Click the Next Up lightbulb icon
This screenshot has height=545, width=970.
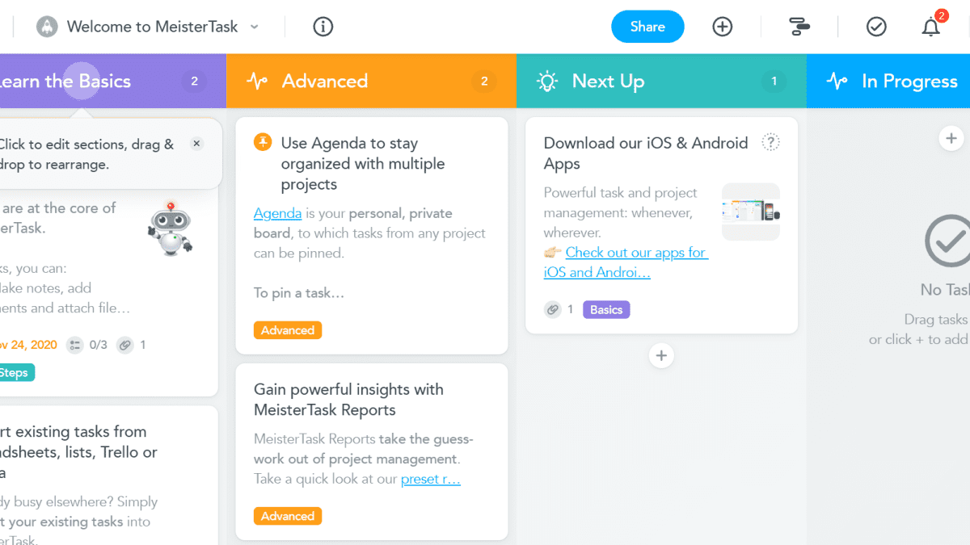[548, 81]
